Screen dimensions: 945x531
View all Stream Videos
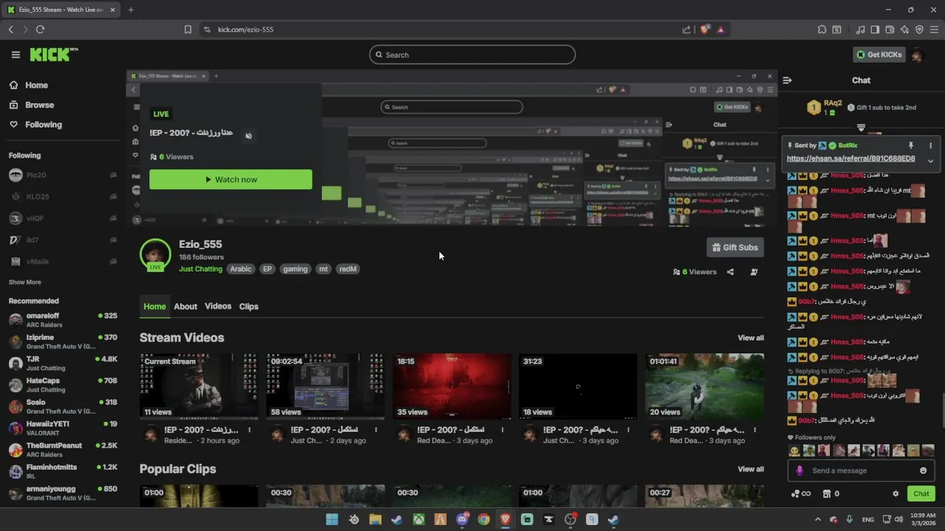pos(751,338)
